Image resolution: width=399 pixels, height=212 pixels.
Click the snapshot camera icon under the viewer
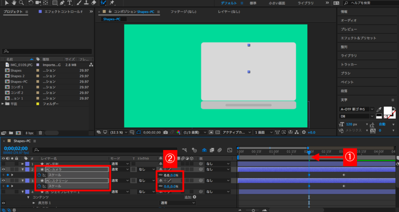(x=166, y=132)
